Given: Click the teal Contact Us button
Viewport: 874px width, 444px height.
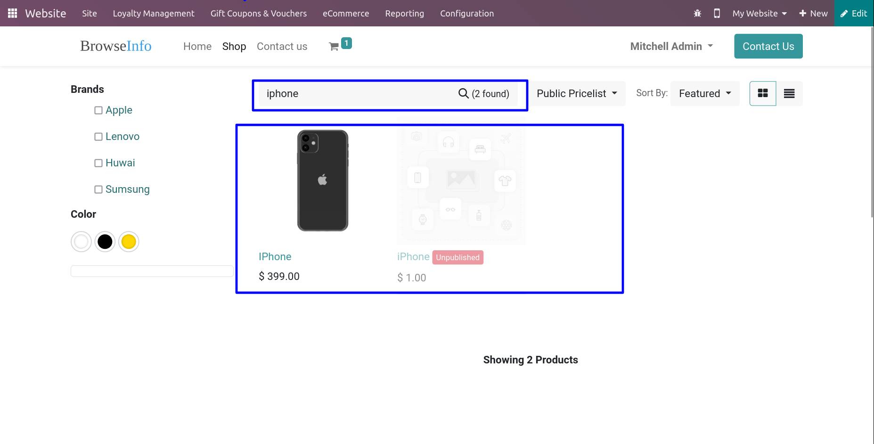Looking at the screenshot, I should 768,46.
